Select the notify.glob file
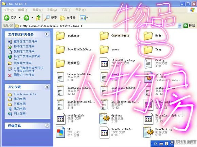Screen dimensions: 197x147 pyautogui.click(x=70, y=118)
